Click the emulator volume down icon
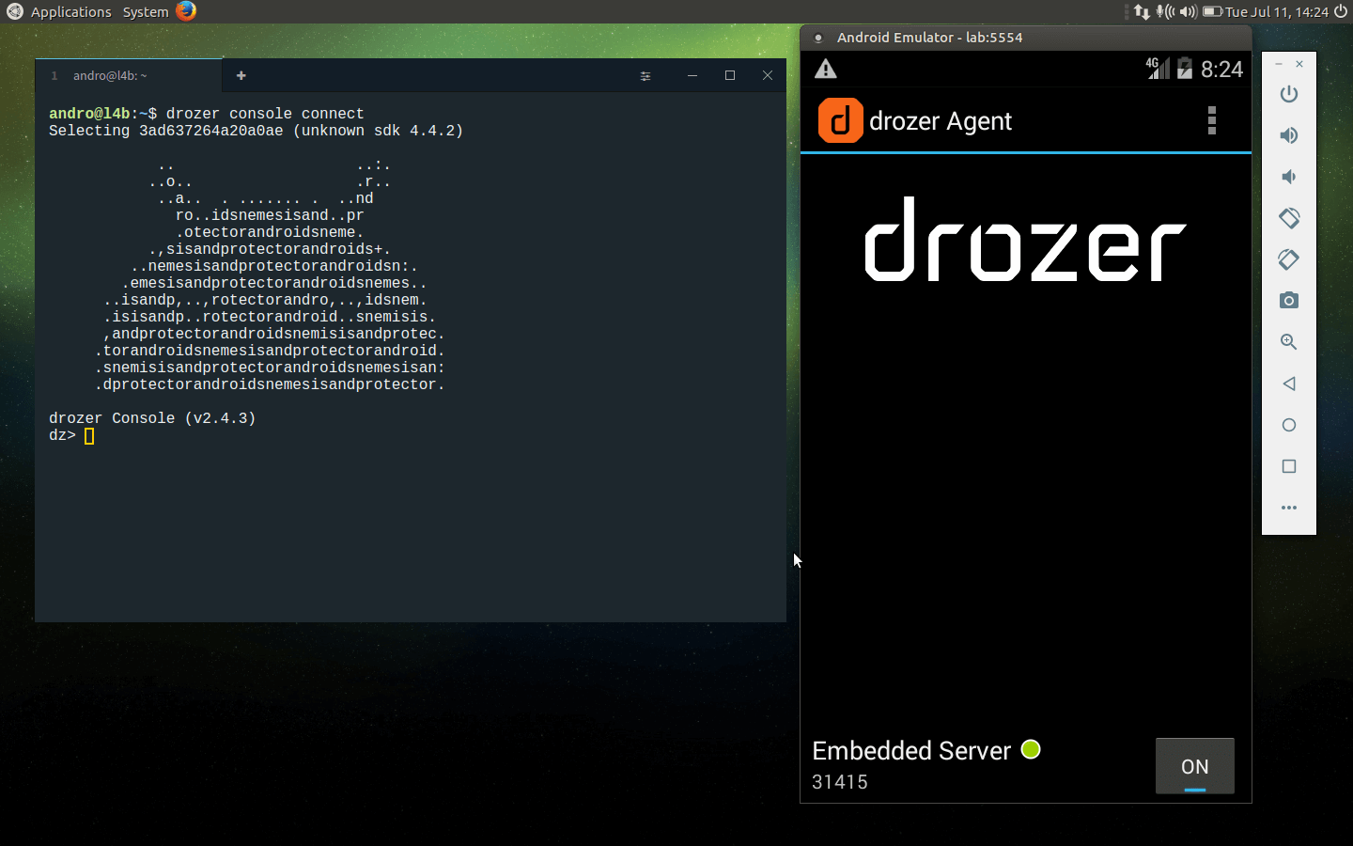The image size is (1353, 846). click(x=1289, y=177)
